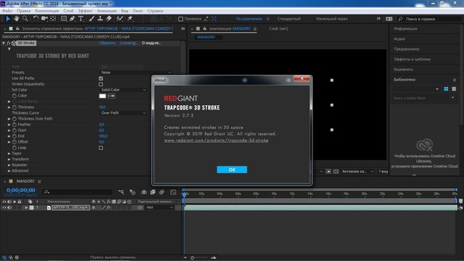This screenshot has width=464, height=261.
Task: Open the Файл menu
Action: [x=7, y=11]
